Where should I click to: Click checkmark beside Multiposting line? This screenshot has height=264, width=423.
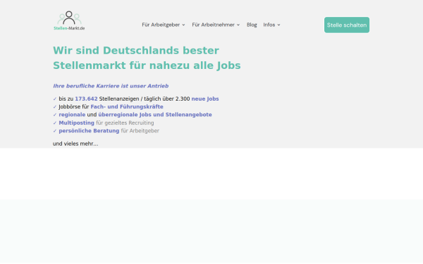pyautogui.click(x=55, y=122)
